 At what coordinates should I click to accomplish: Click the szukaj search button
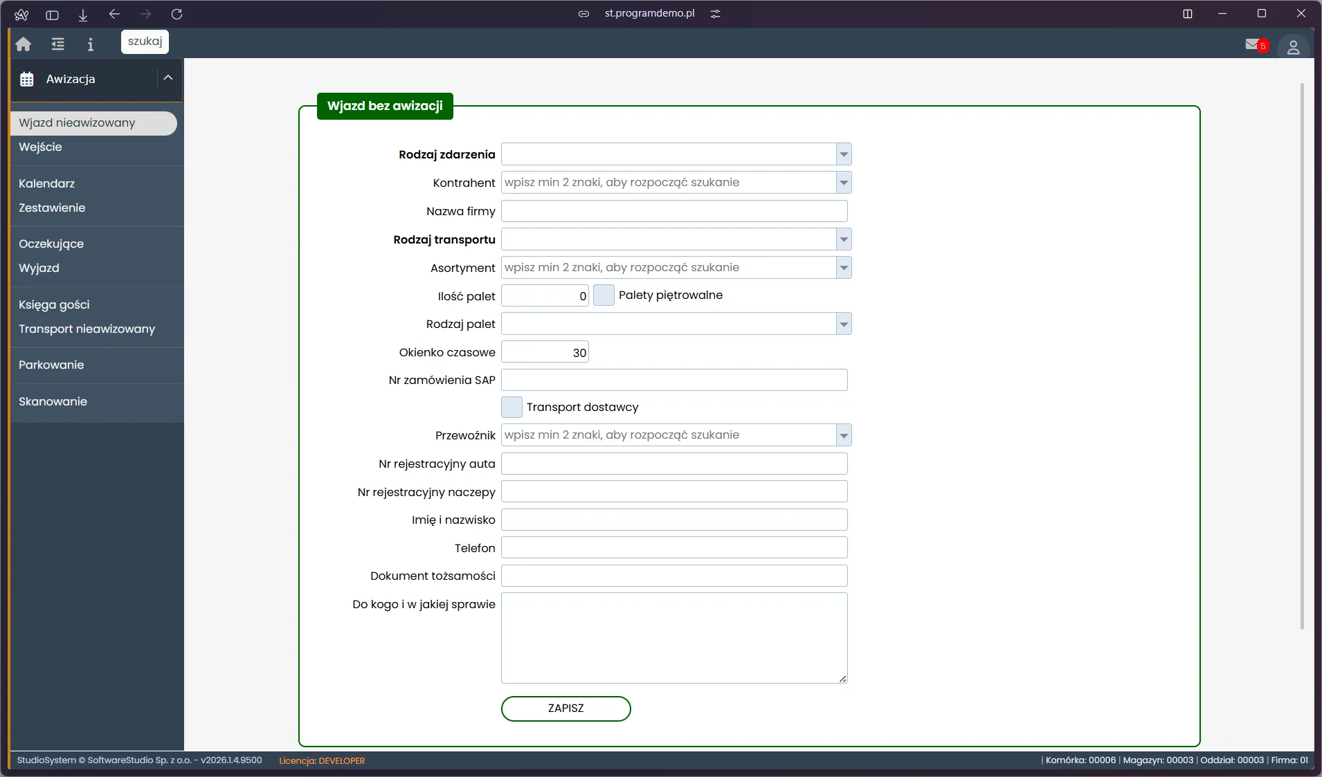pyautogui.click(x=145, y=42)
